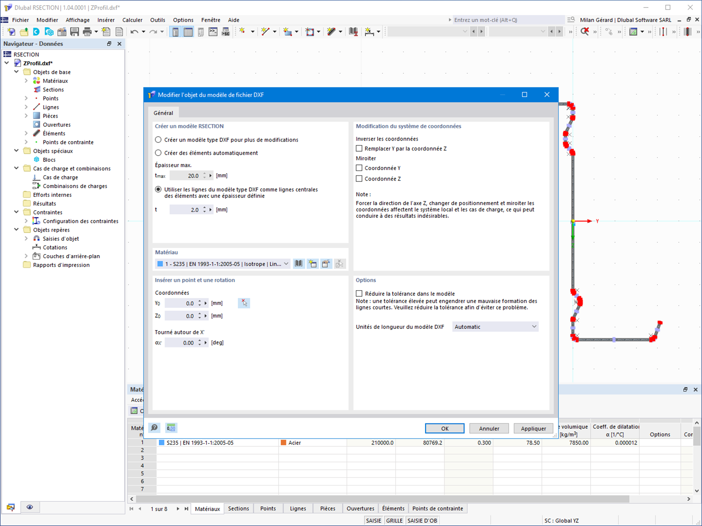Click the Appliquer button
702x526 pixels.
pyautogui.click(x=534, y=429)
